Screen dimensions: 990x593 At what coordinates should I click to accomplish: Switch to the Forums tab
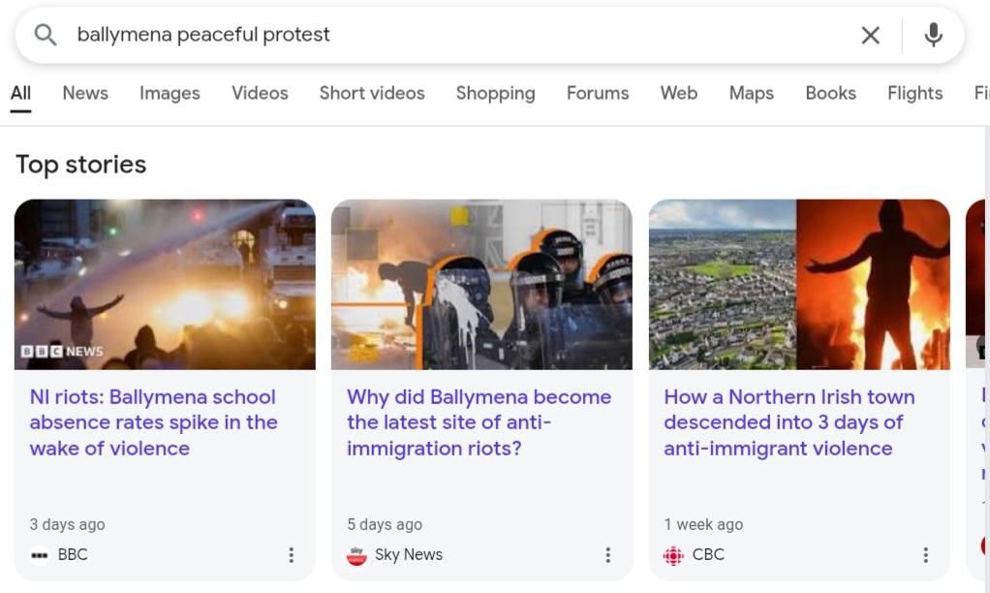(598, 93)
